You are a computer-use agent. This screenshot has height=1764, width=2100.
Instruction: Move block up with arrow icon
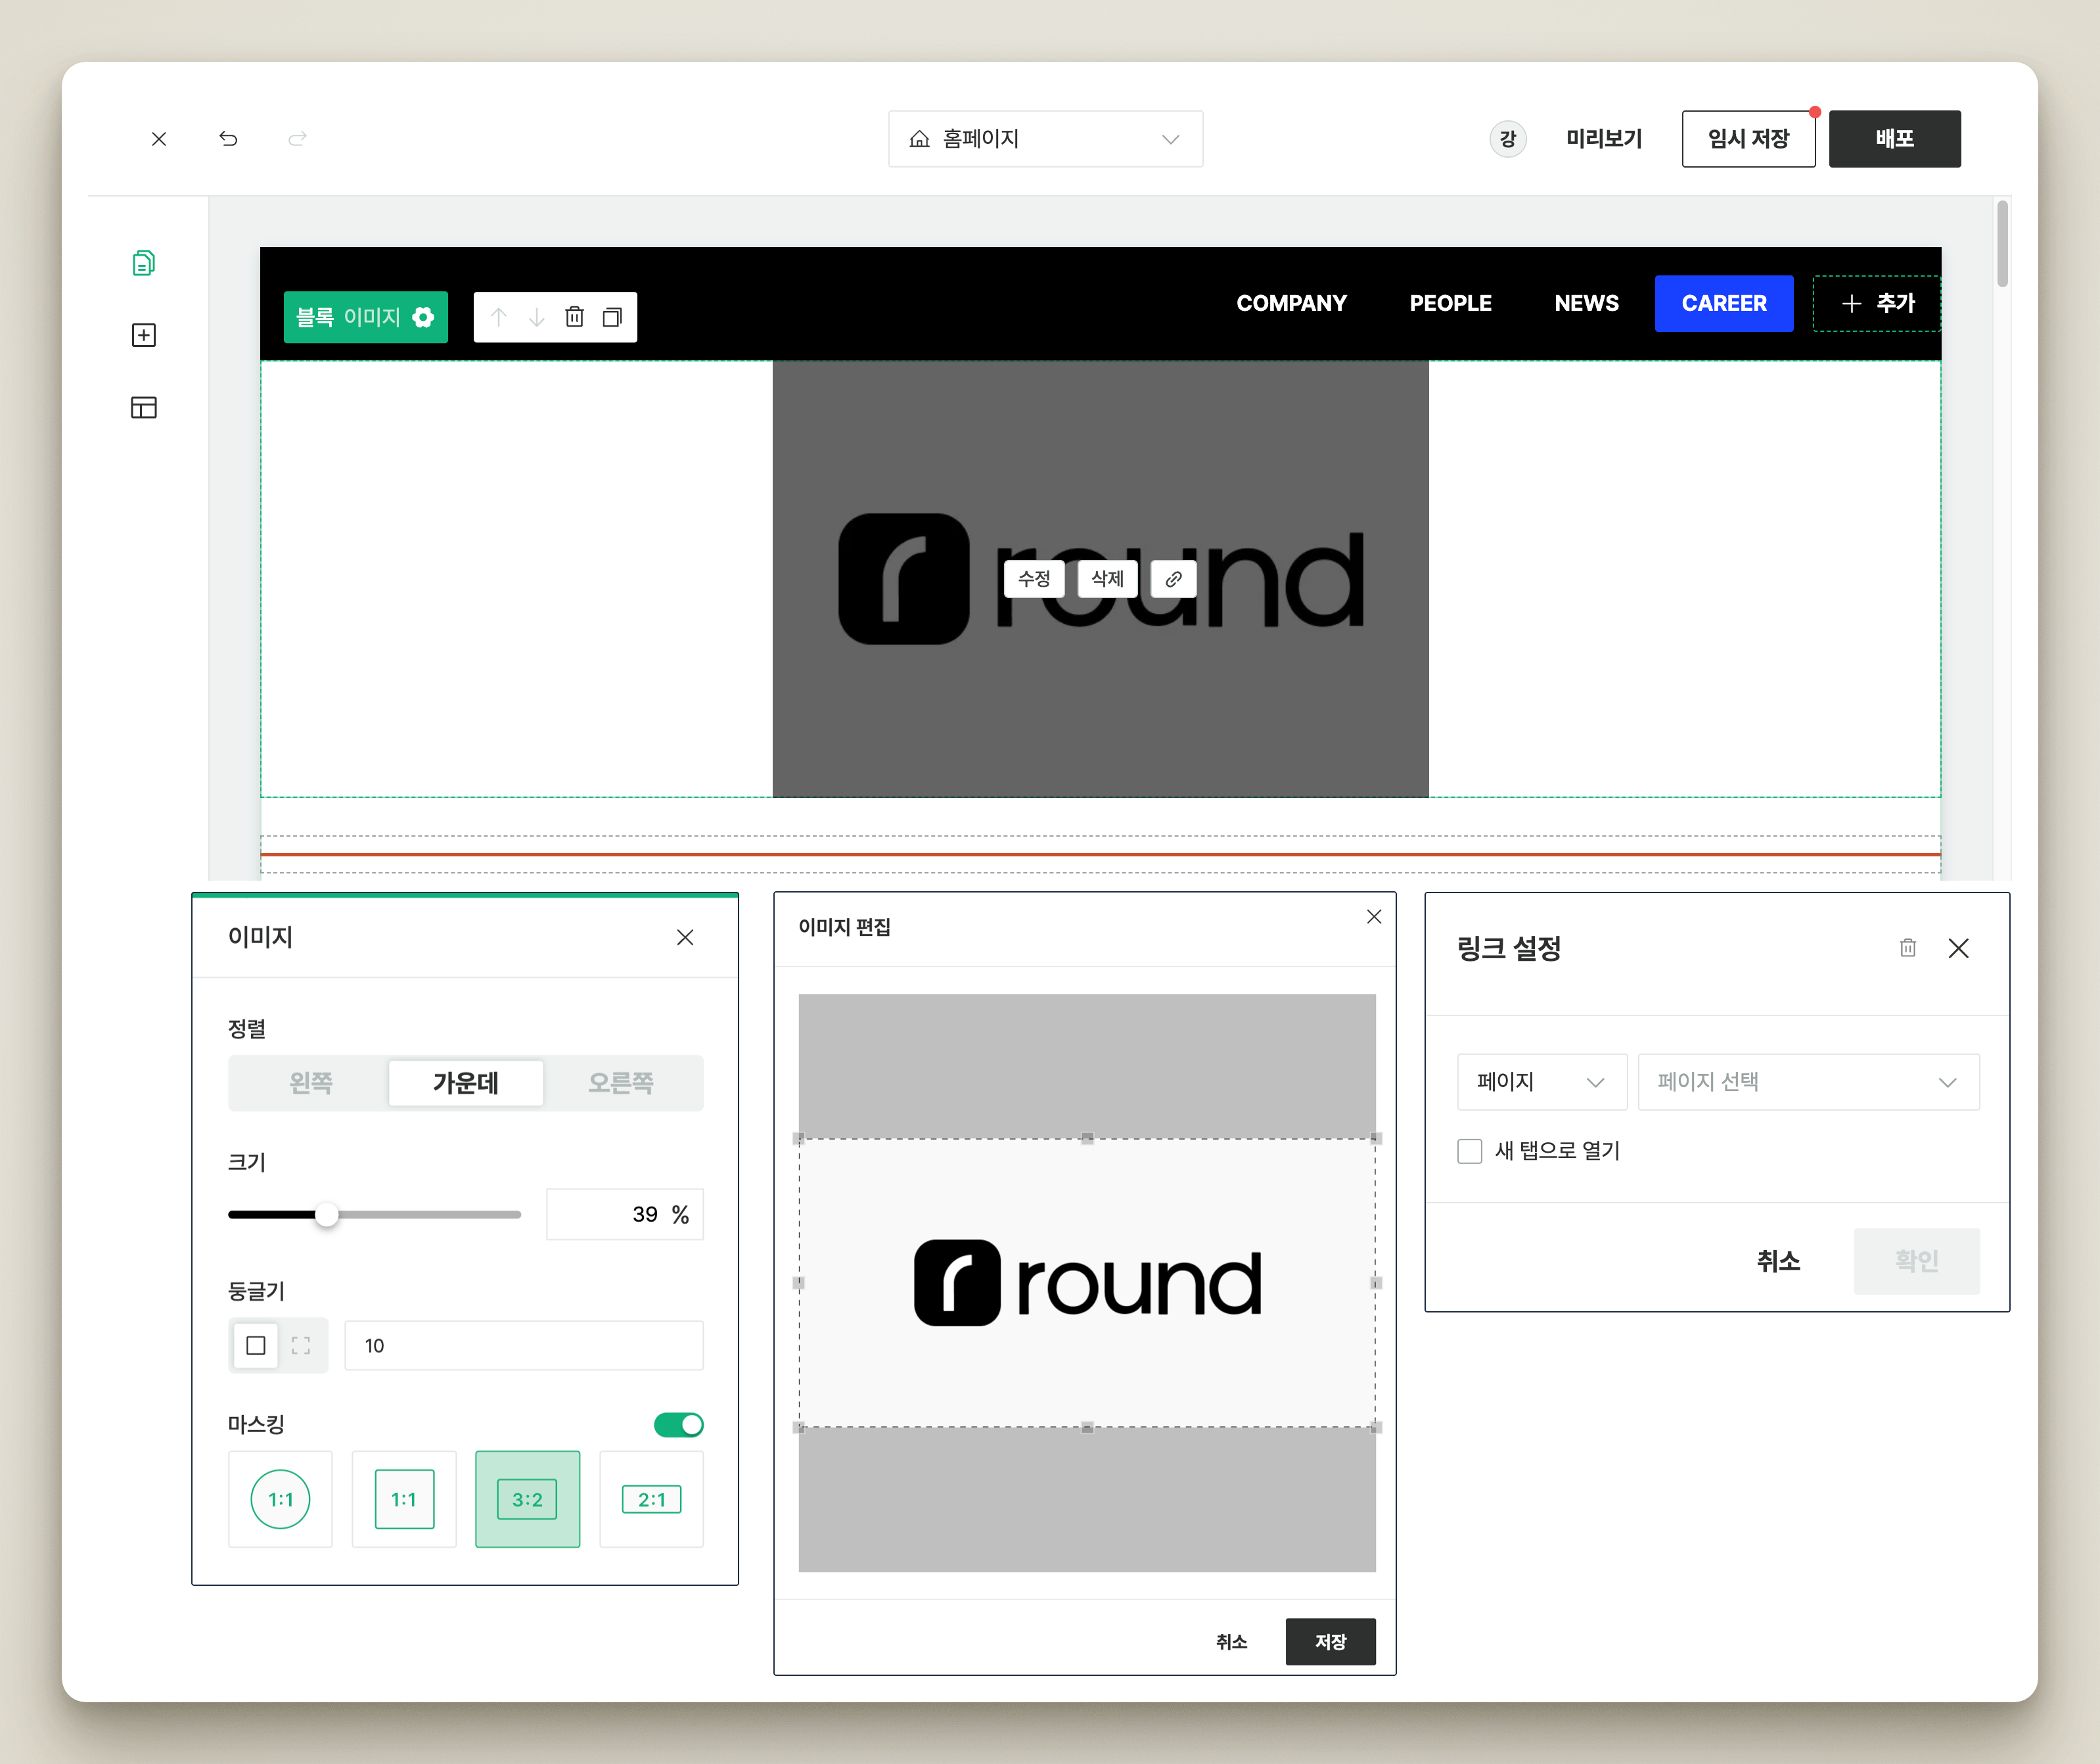(499, 317)
